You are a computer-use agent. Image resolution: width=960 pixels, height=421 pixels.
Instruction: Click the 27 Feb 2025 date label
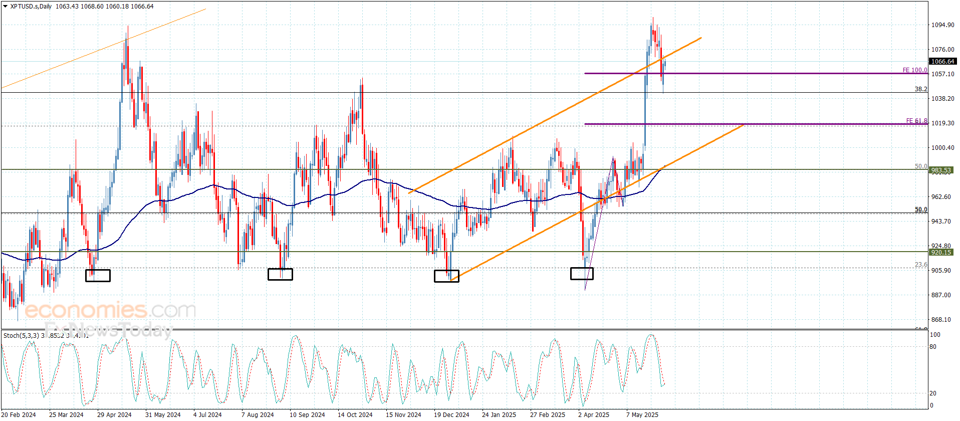click(548, 415)
